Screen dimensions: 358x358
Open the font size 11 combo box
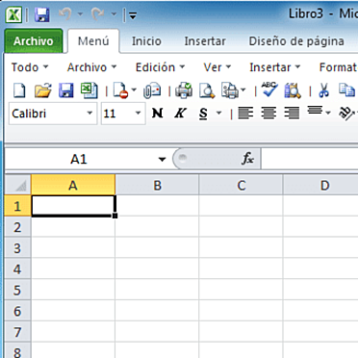[x=123, y=114]
